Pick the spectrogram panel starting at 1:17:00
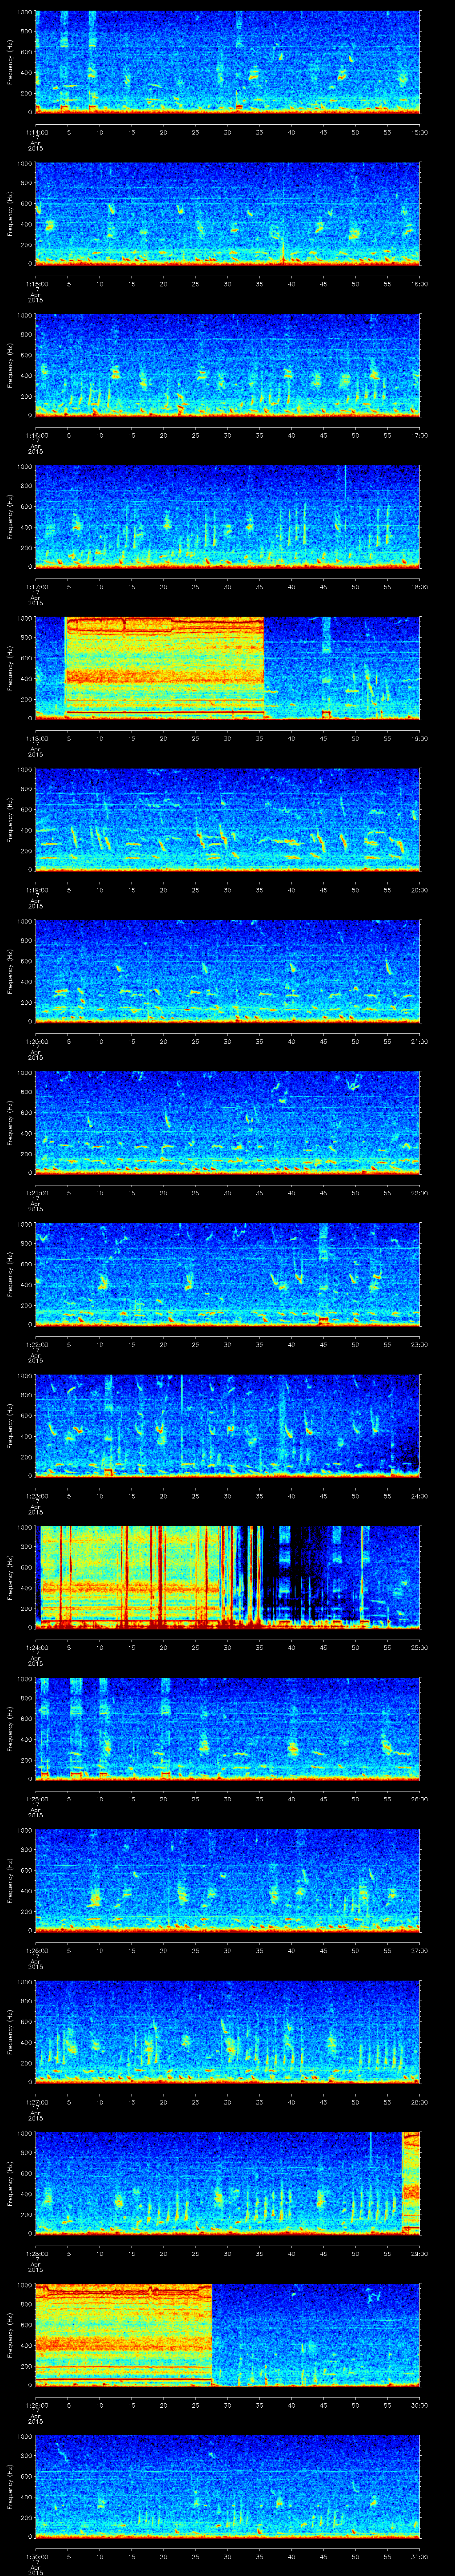Image resolution: width=455 pixels, height=2576 pixels. click(228, 516)
